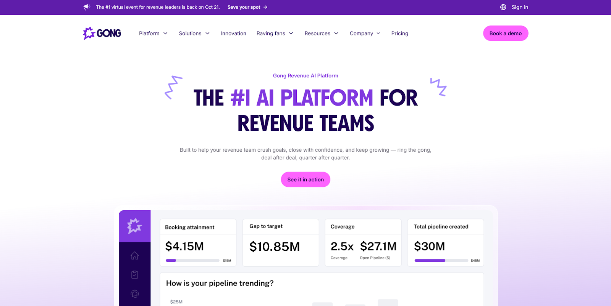The height and width of the screenshot is (306, 611).
Task: Click the $25M chart axis label
Action: tap(176, 302)
